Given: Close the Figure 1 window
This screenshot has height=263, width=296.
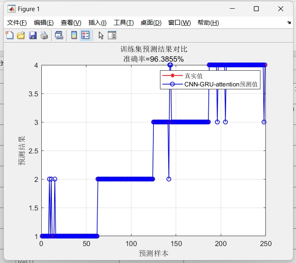Looking at the screenshot, I should point(281,9).
